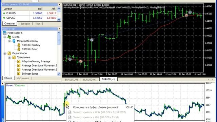This screenshot has height=122, width=217.
Task: Switch to the Избранное Navigator tab
Action: coord(23,78)
